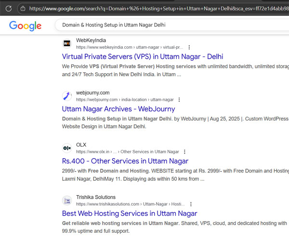Click the webjourny.com favicon
Viewport: 289px width, 241px height.
[67, 96]
